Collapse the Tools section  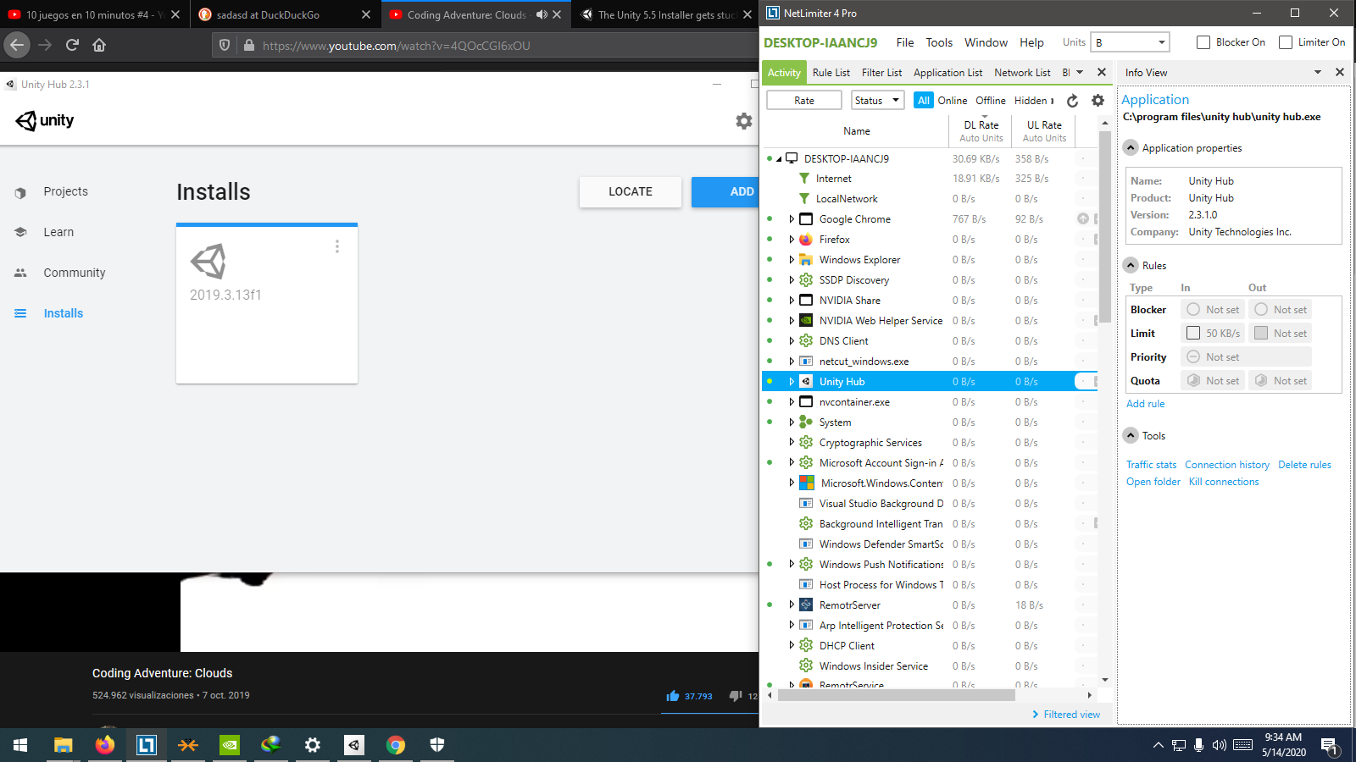1131,436
